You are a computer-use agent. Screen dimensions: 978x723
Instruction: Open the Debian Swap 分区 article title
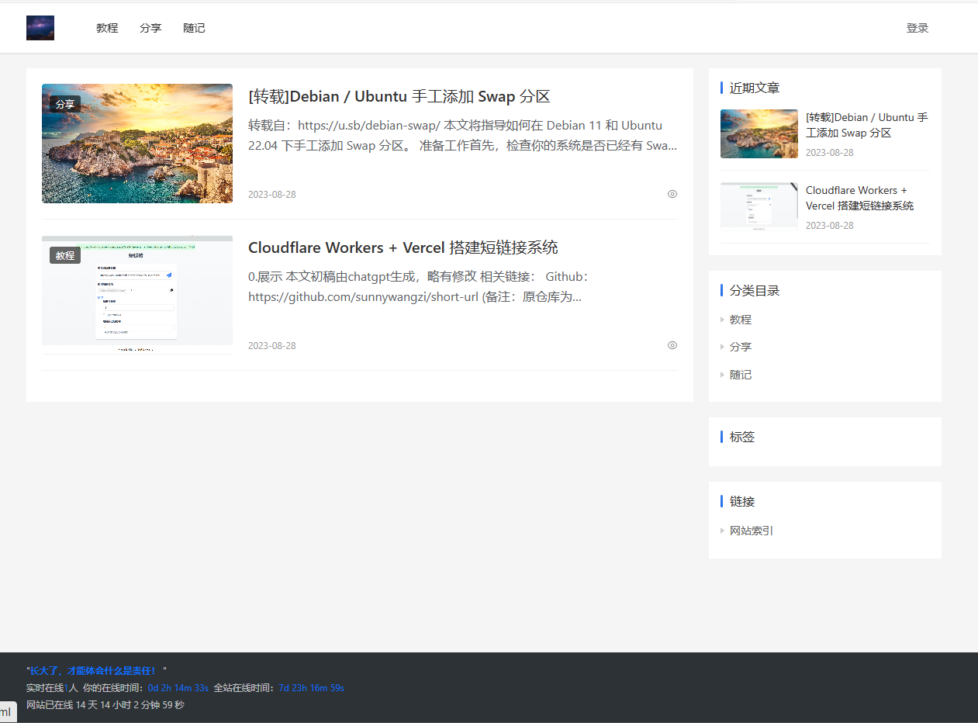coord(398,96)
